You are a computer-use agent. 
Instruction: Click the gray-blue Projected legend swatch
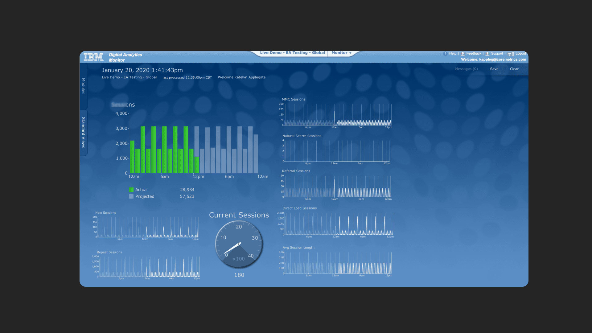click(131, 196)
